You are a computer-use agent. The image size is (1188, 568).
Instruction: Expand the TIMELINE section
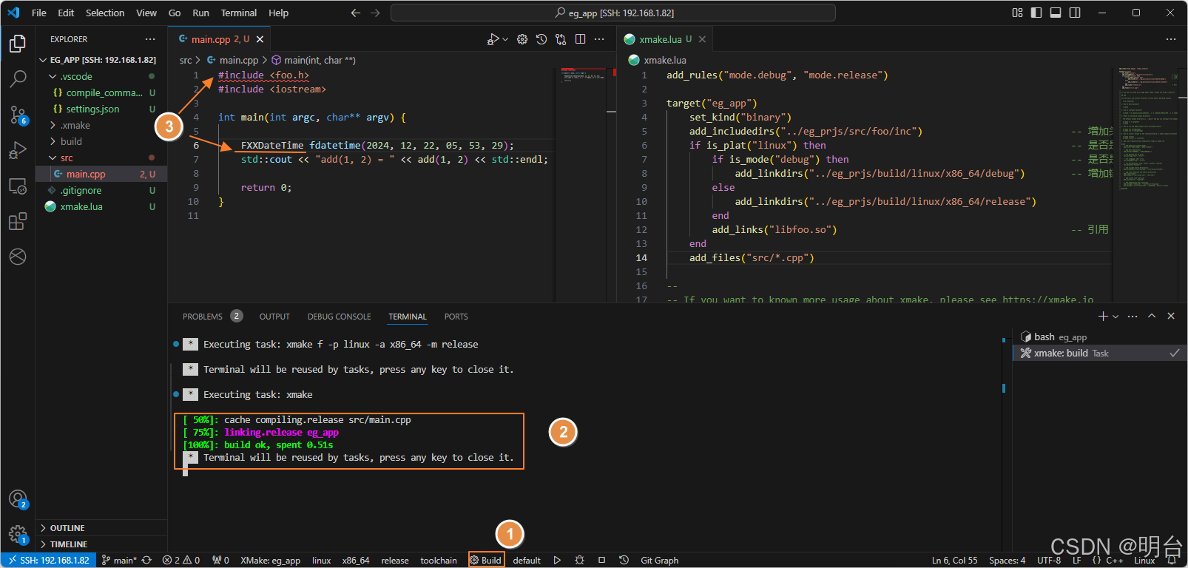coord(101,544)
